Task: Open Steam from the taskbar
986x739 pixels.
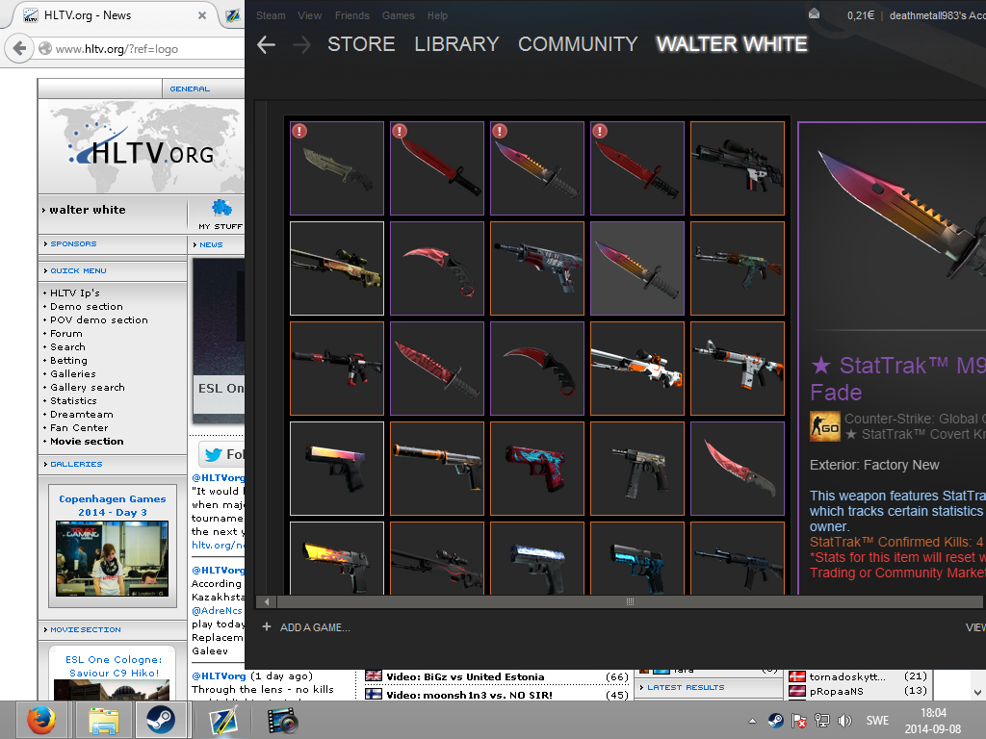Action: pos(161,720)
